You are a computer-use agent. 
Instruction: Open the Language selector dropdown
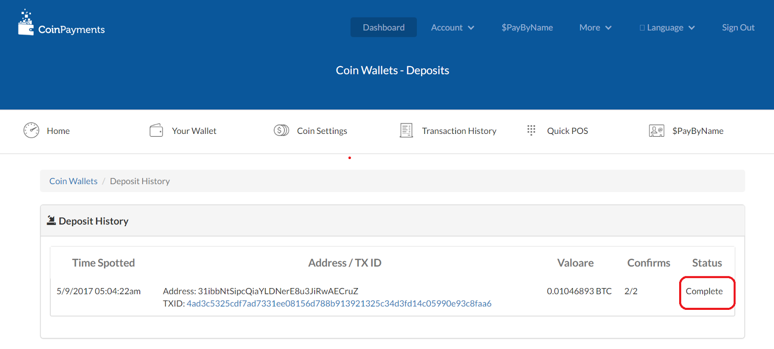pos(667,28)
